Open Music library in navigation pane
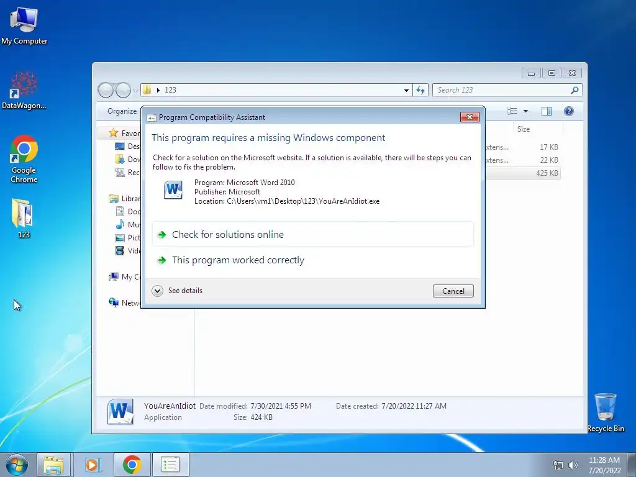636x477 pixels. (x=128, y=224)
